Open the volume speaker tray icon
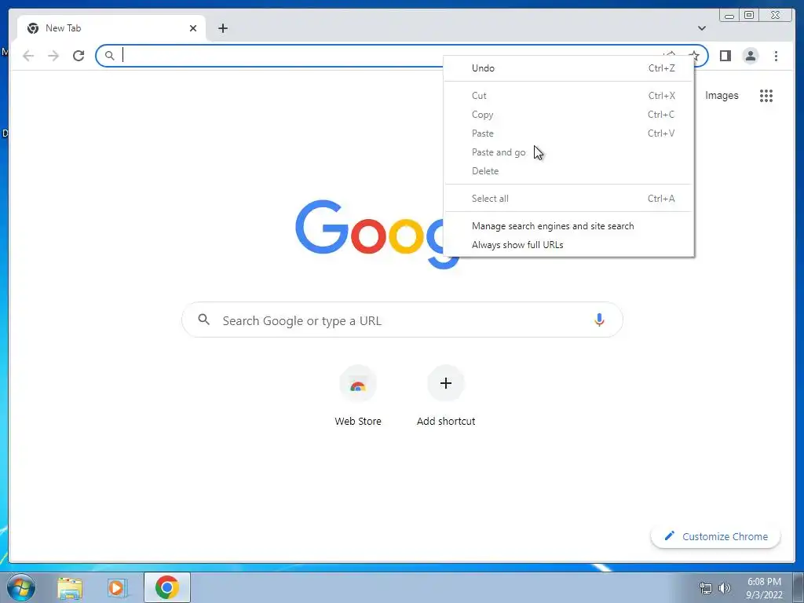 [x=724, y=588]
